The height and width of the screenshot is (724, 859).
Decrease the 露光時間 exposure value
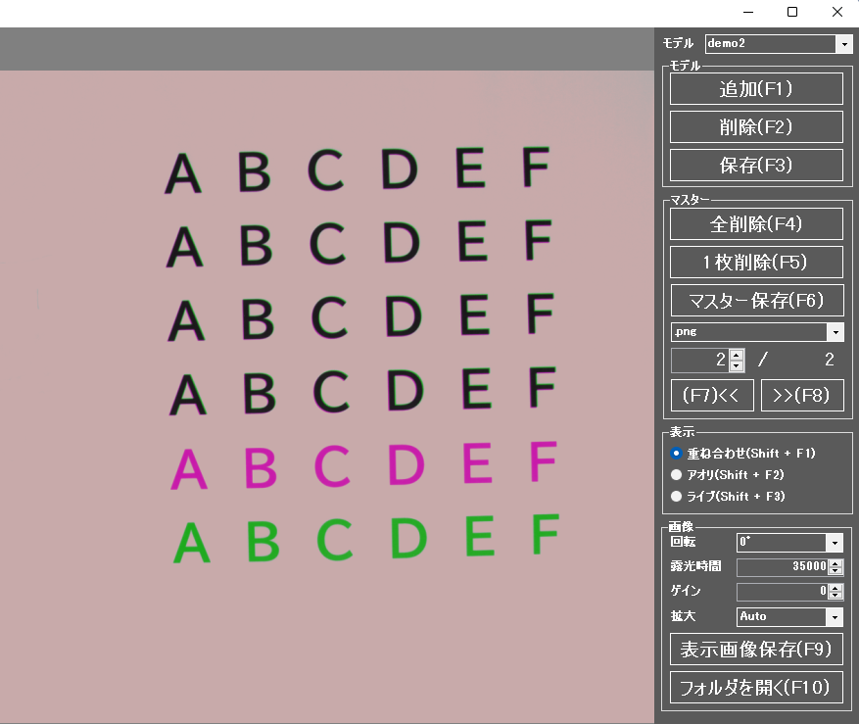click(835, 570)
